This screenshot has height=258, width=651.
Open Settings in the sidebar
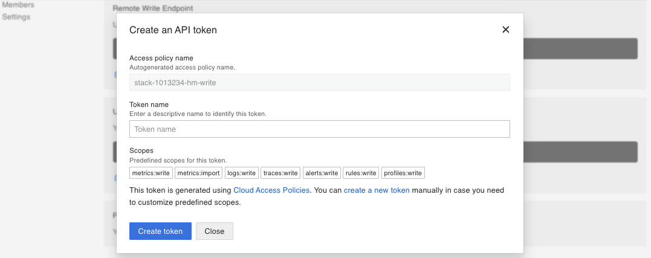(x=16, y=17)
